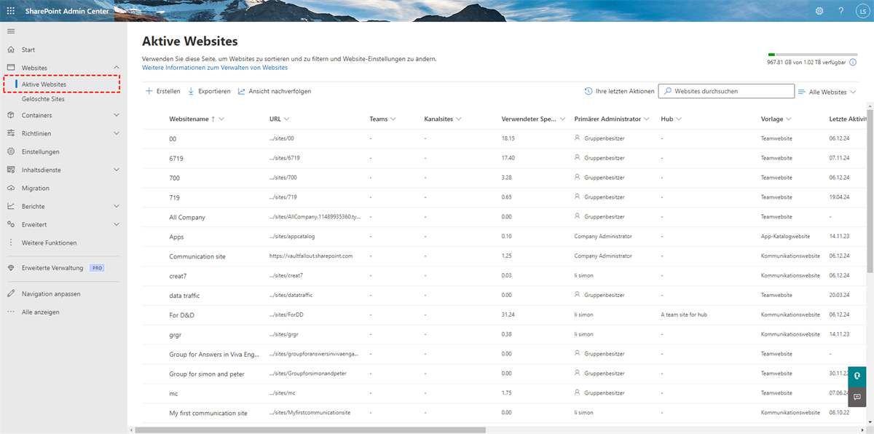The height and width of the screenshot is (434, 874).
Task: Click the Navigation anpassen pencil icon
Action: [11, 293]
